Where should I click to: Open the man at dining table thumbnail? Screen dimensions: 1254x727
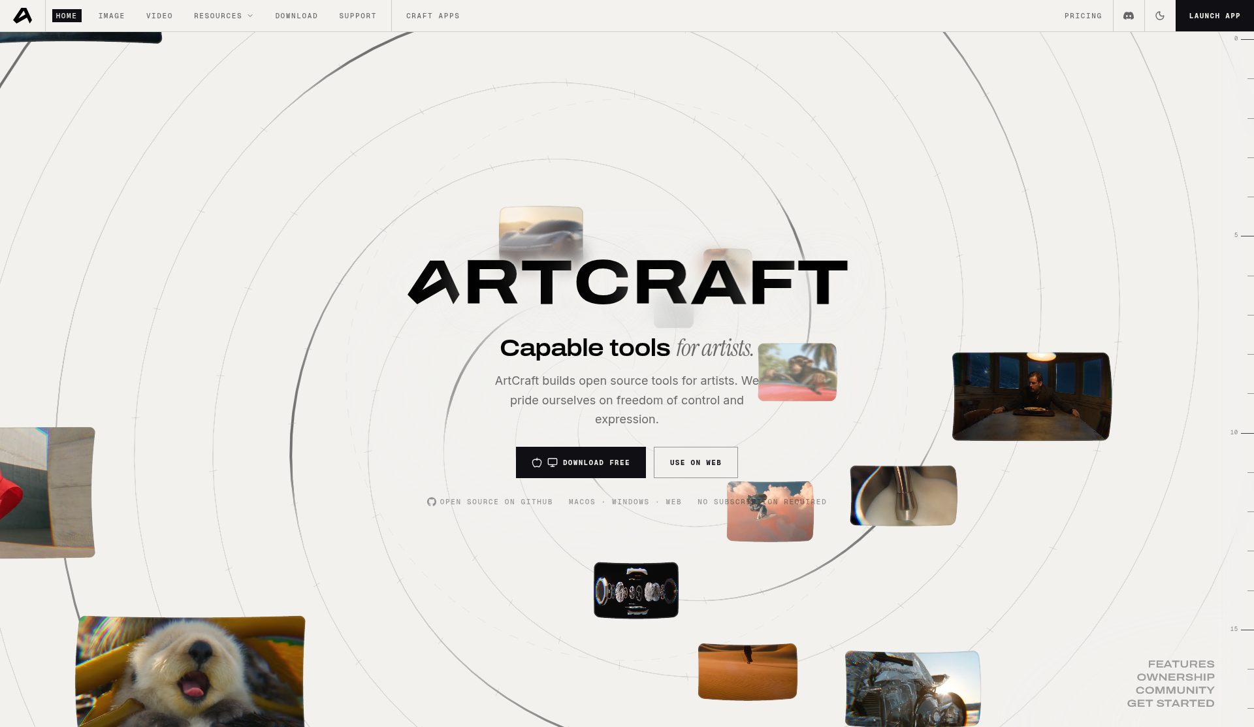(x=1032, y=396)
